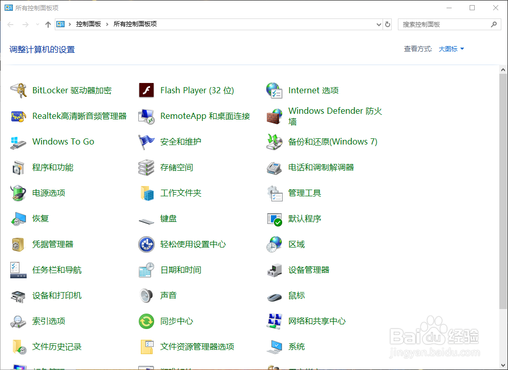
Task: Open the 工作文件夹 icon
Action: [146, 193]
